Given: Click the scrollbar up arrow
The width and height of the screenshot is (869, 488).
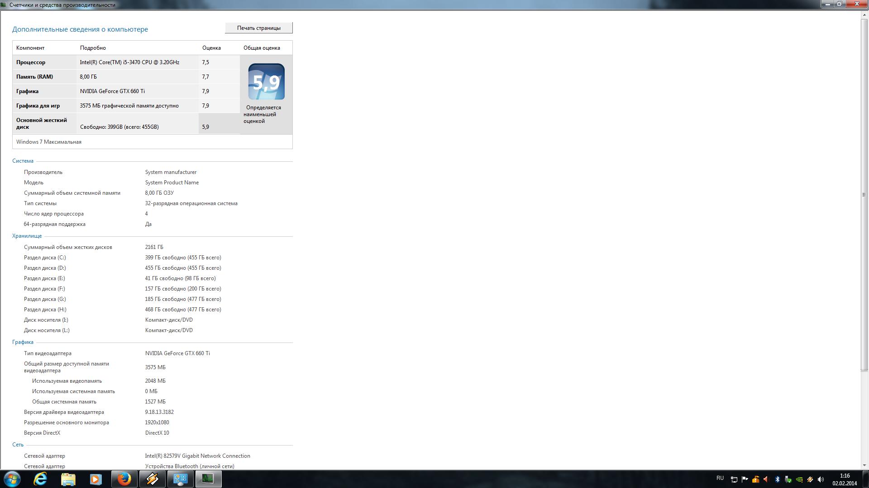Looking at the screenshot, I should click(x=864, y=14).
